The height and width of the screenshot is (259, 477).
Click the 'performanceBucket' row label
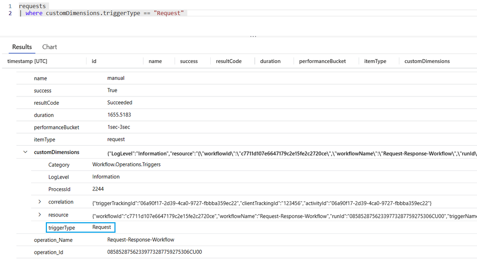point(56,128)
